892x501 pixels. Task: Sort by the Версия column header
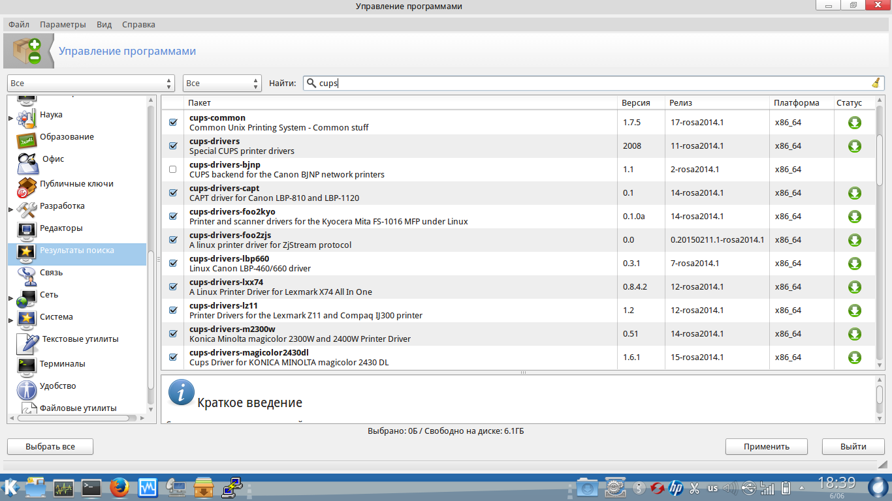[x=641, y=103]
